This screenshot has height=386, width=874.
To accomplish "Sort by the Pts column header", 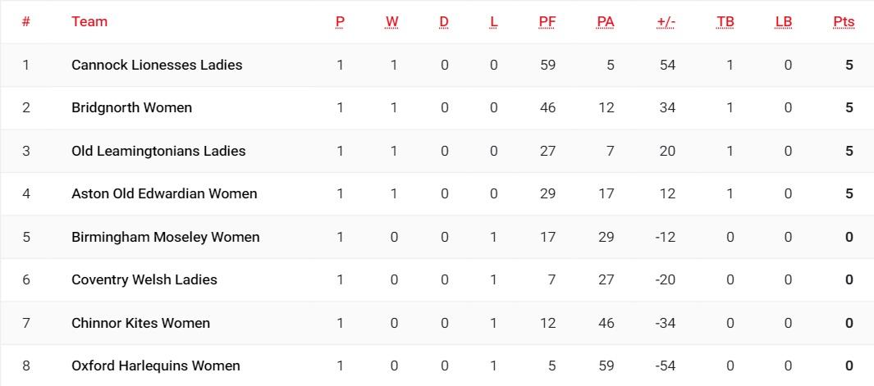I will 844,22.
